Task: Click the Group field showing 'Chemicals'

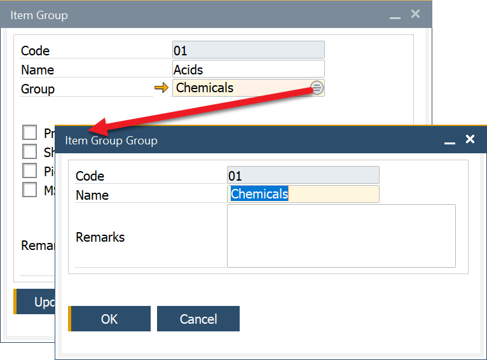Action: point(240,88)
